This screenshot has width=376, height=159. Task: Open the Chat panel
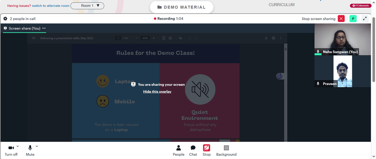pyautogui.click(x=193, y=151)
